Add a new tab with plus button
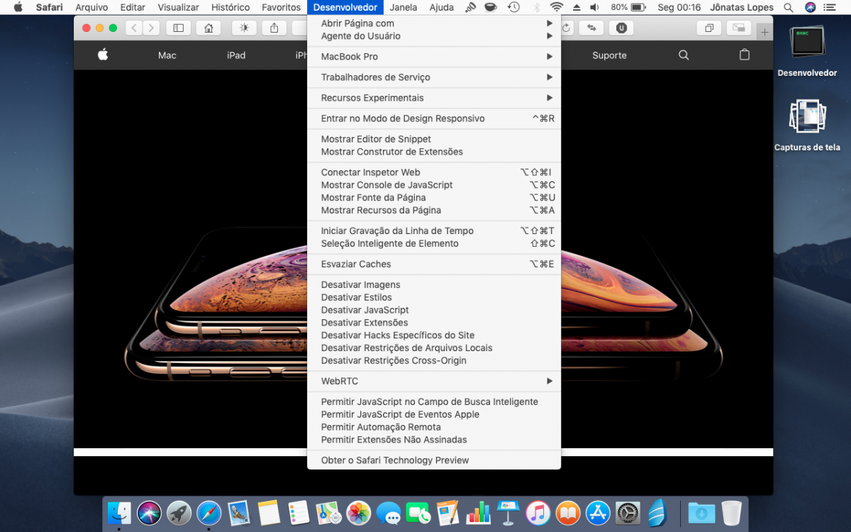 point(764,33)
